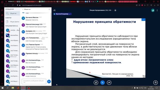Click the recording indicator circle
The height and width of the screenshot is (90, 160).
coord(115,10)
